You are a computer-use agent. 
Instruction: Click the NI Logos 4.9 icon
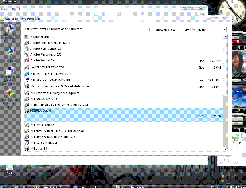coord(27,148)
